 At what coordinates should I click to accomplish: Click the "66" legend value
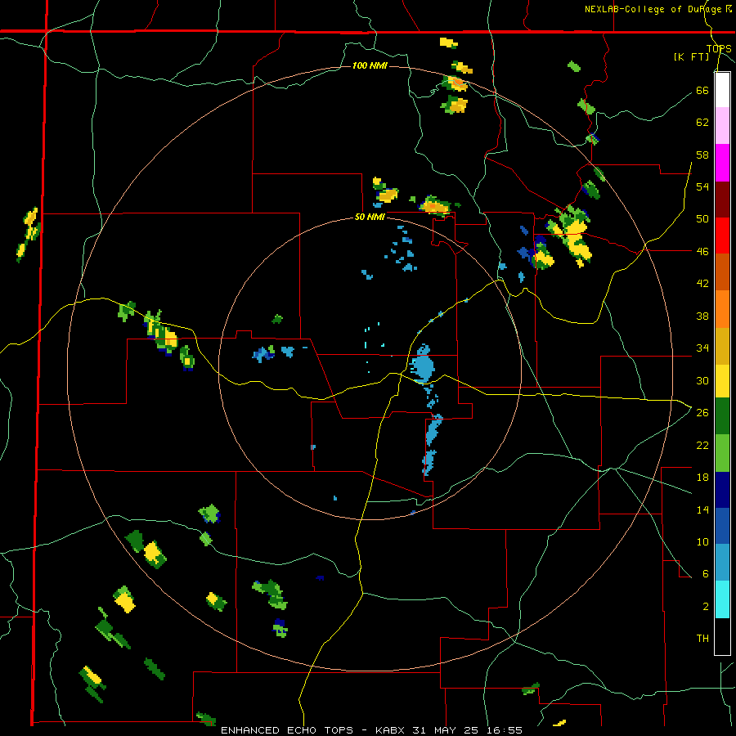point(702,90)
